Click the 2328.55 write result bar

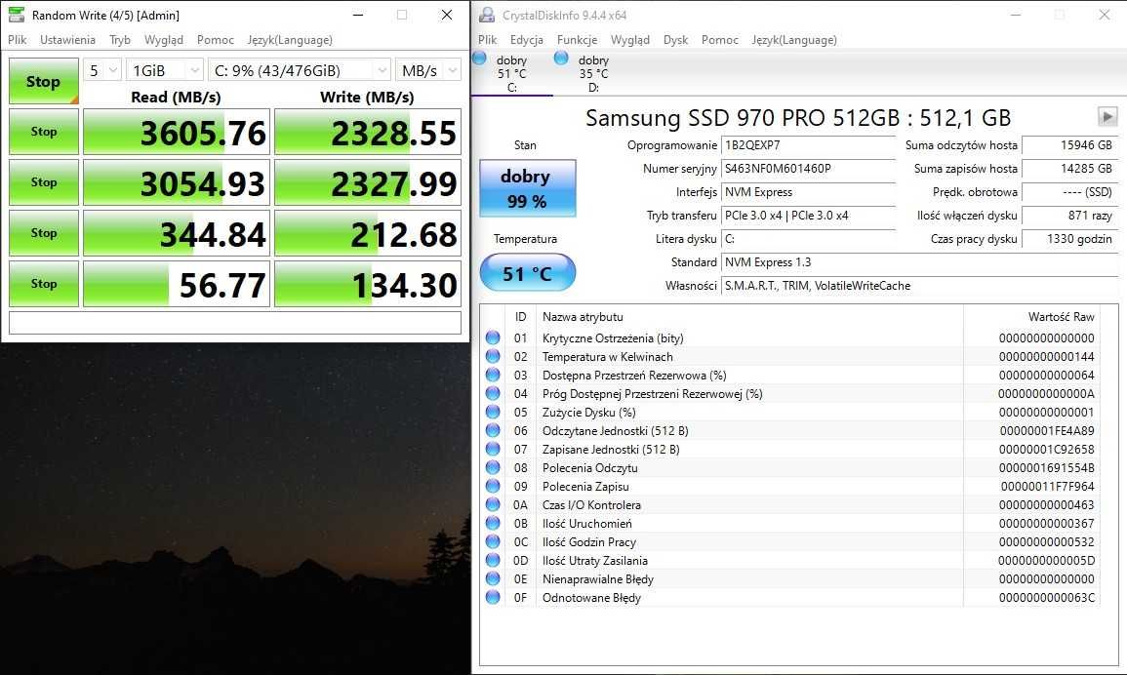coord(367,133)
